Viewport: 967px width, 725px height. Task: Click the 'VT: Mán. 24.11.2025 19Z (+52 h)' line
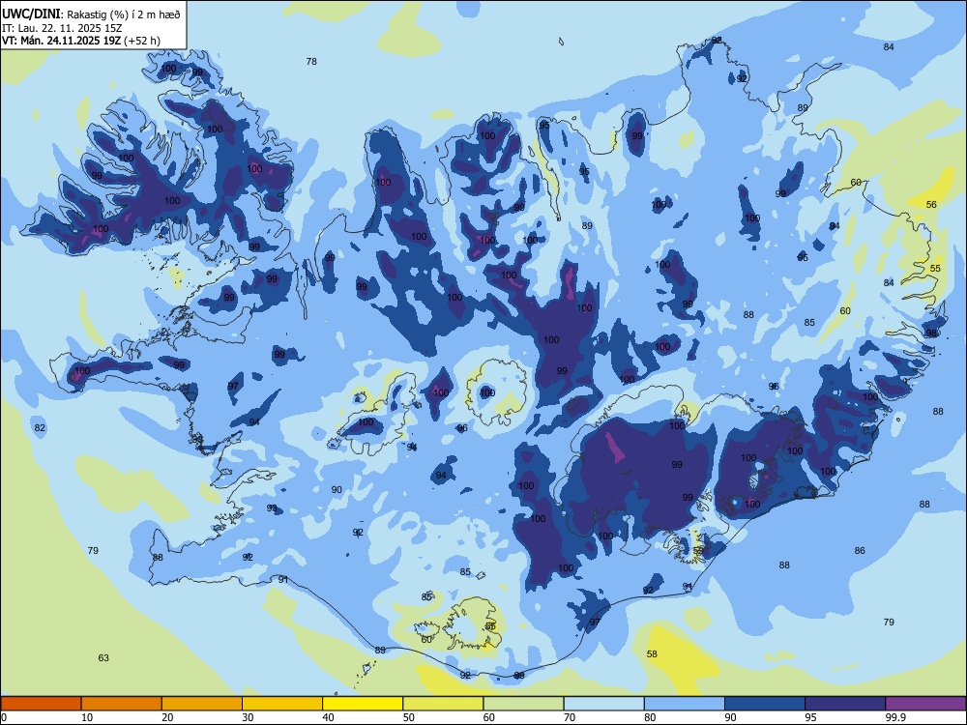tap(81, 41)
